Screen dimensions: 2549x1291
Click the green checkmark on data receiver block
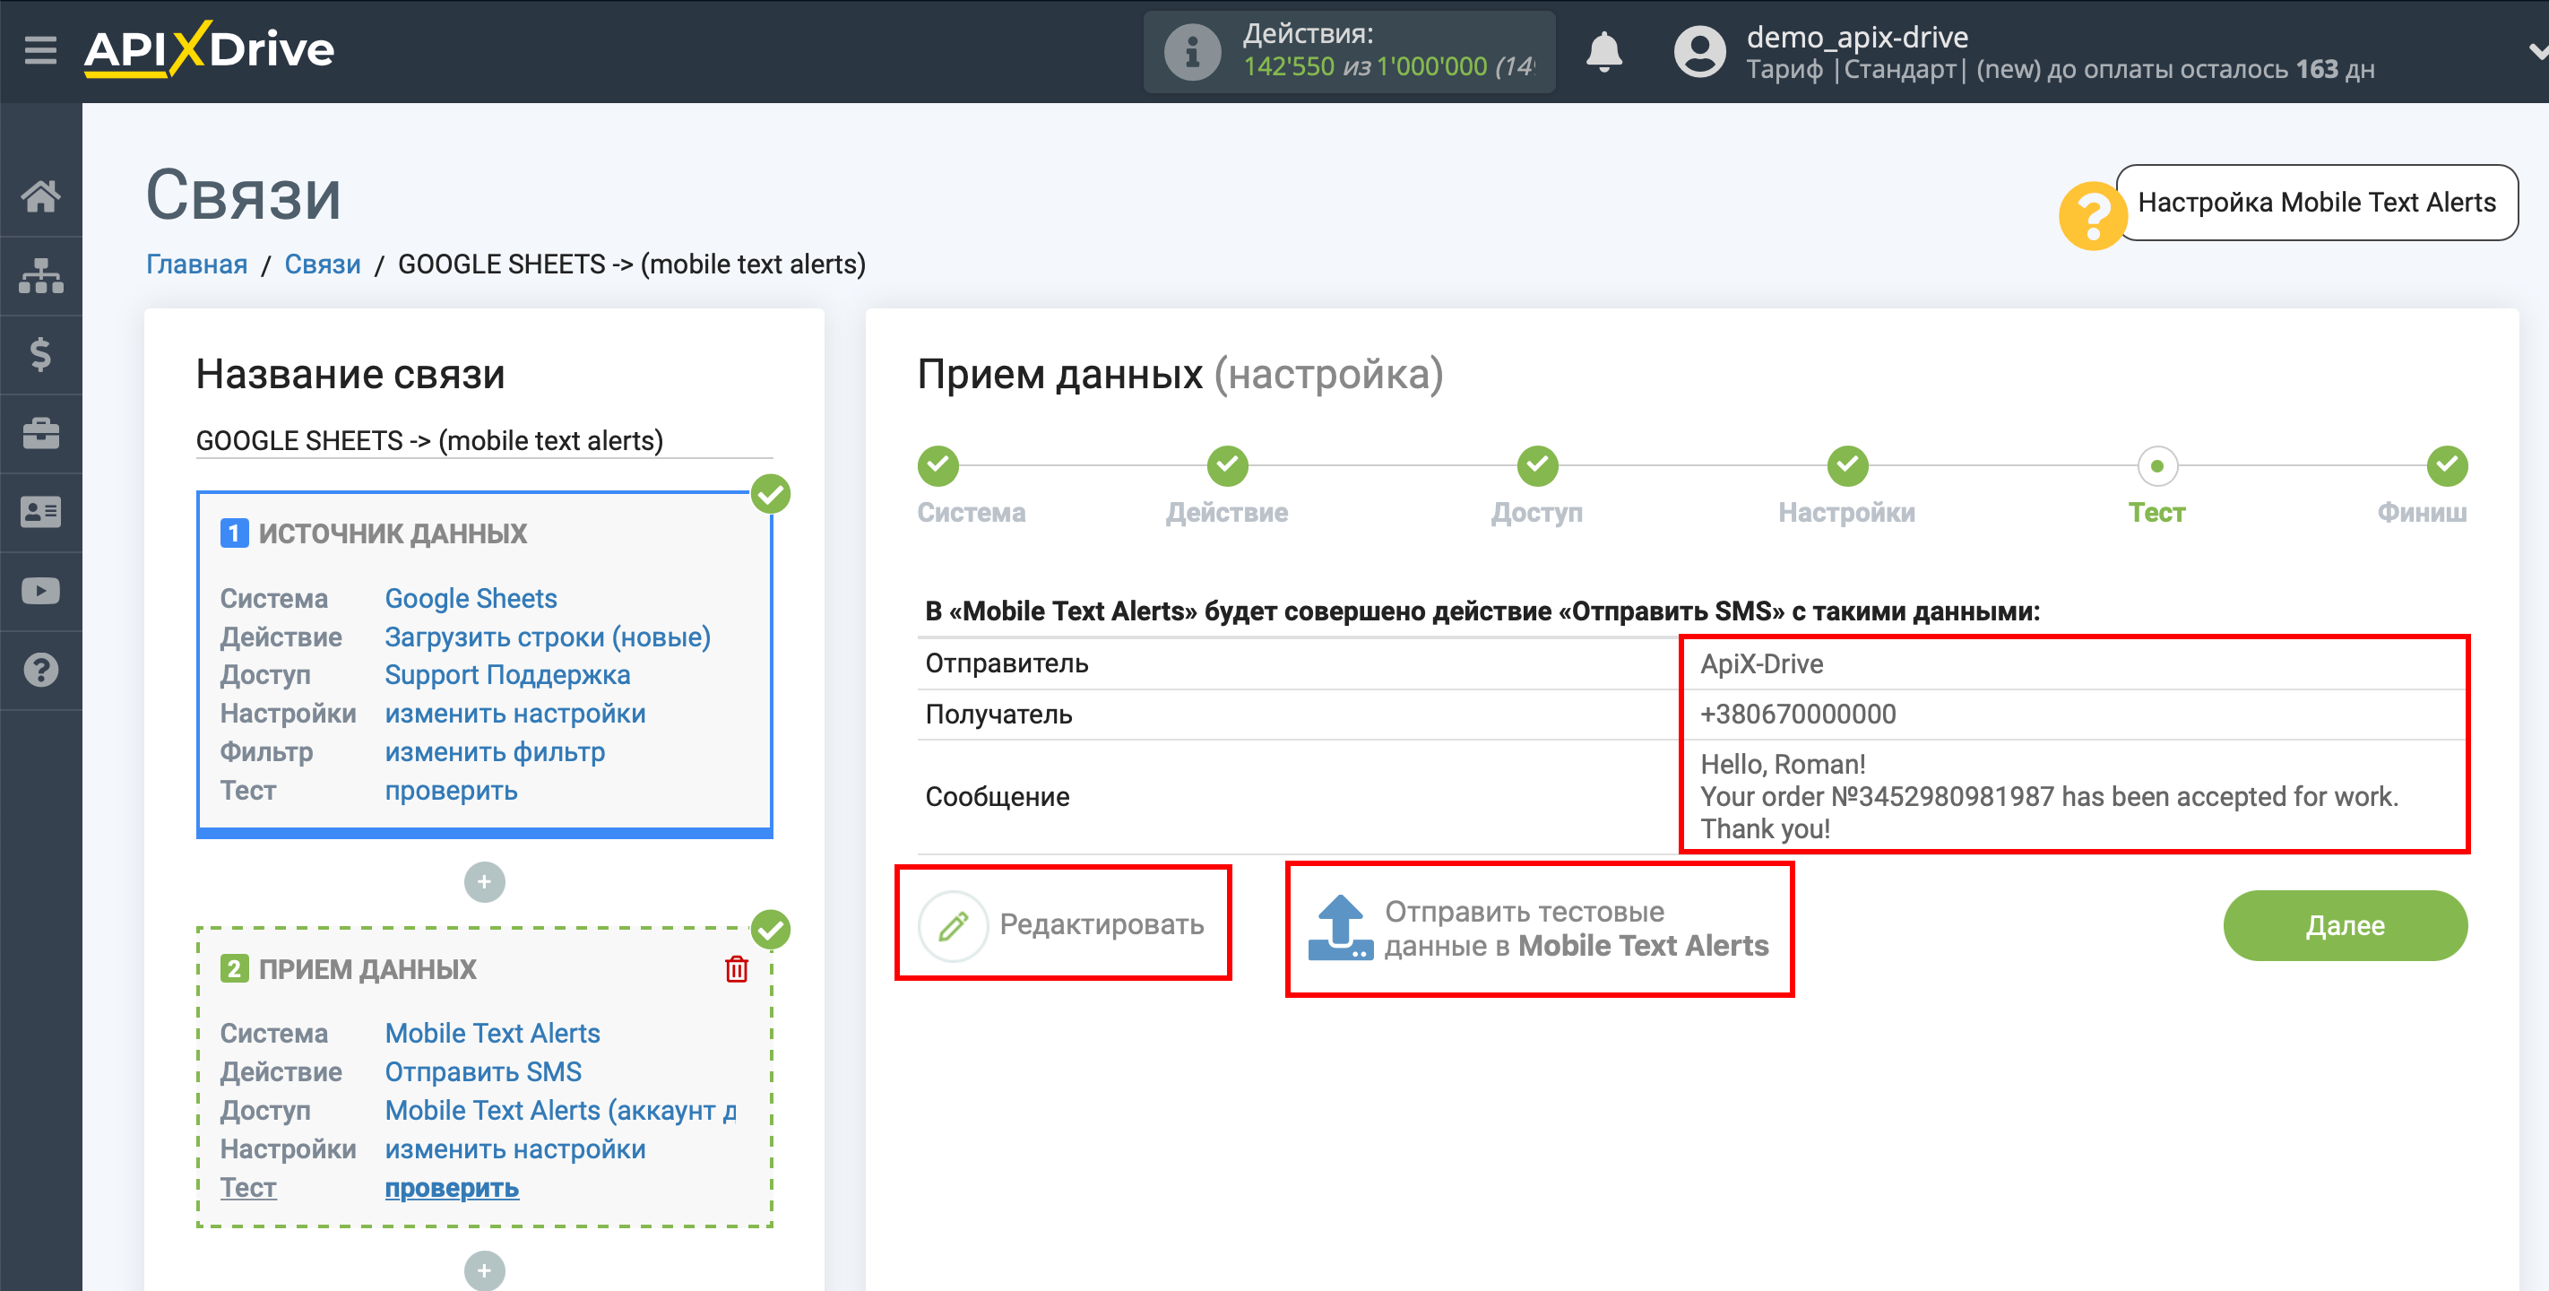770,929
